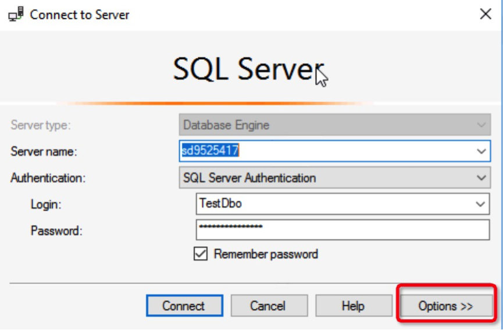Click the Cancel button
Viewport: 503px width, 330px height.
[x=267, y=306]
